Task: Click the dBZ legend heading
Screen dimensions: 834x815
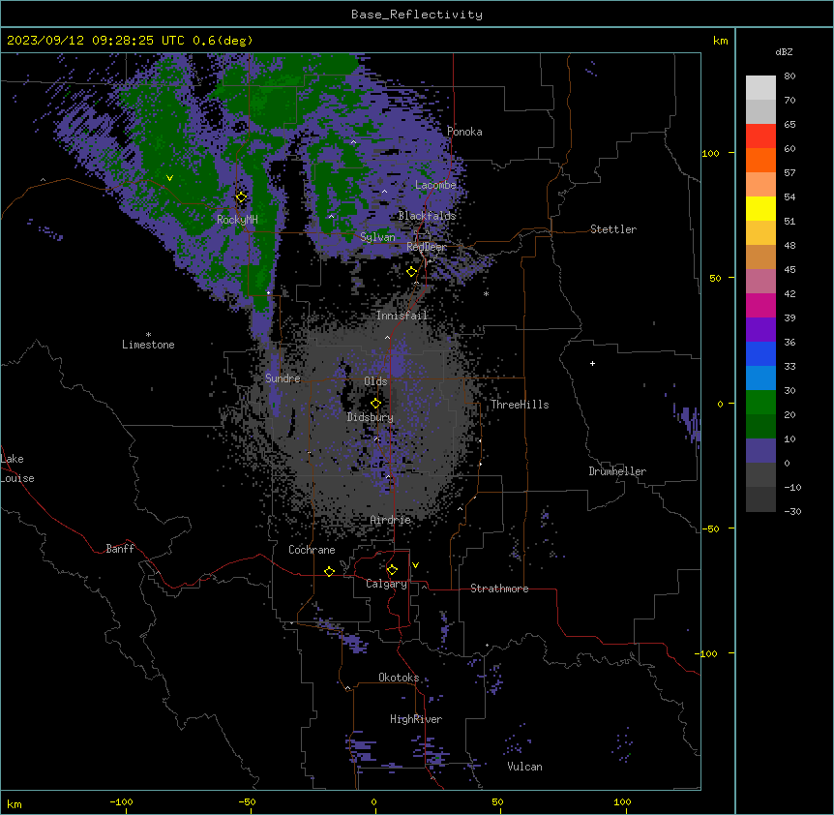Action: (784, 52)
